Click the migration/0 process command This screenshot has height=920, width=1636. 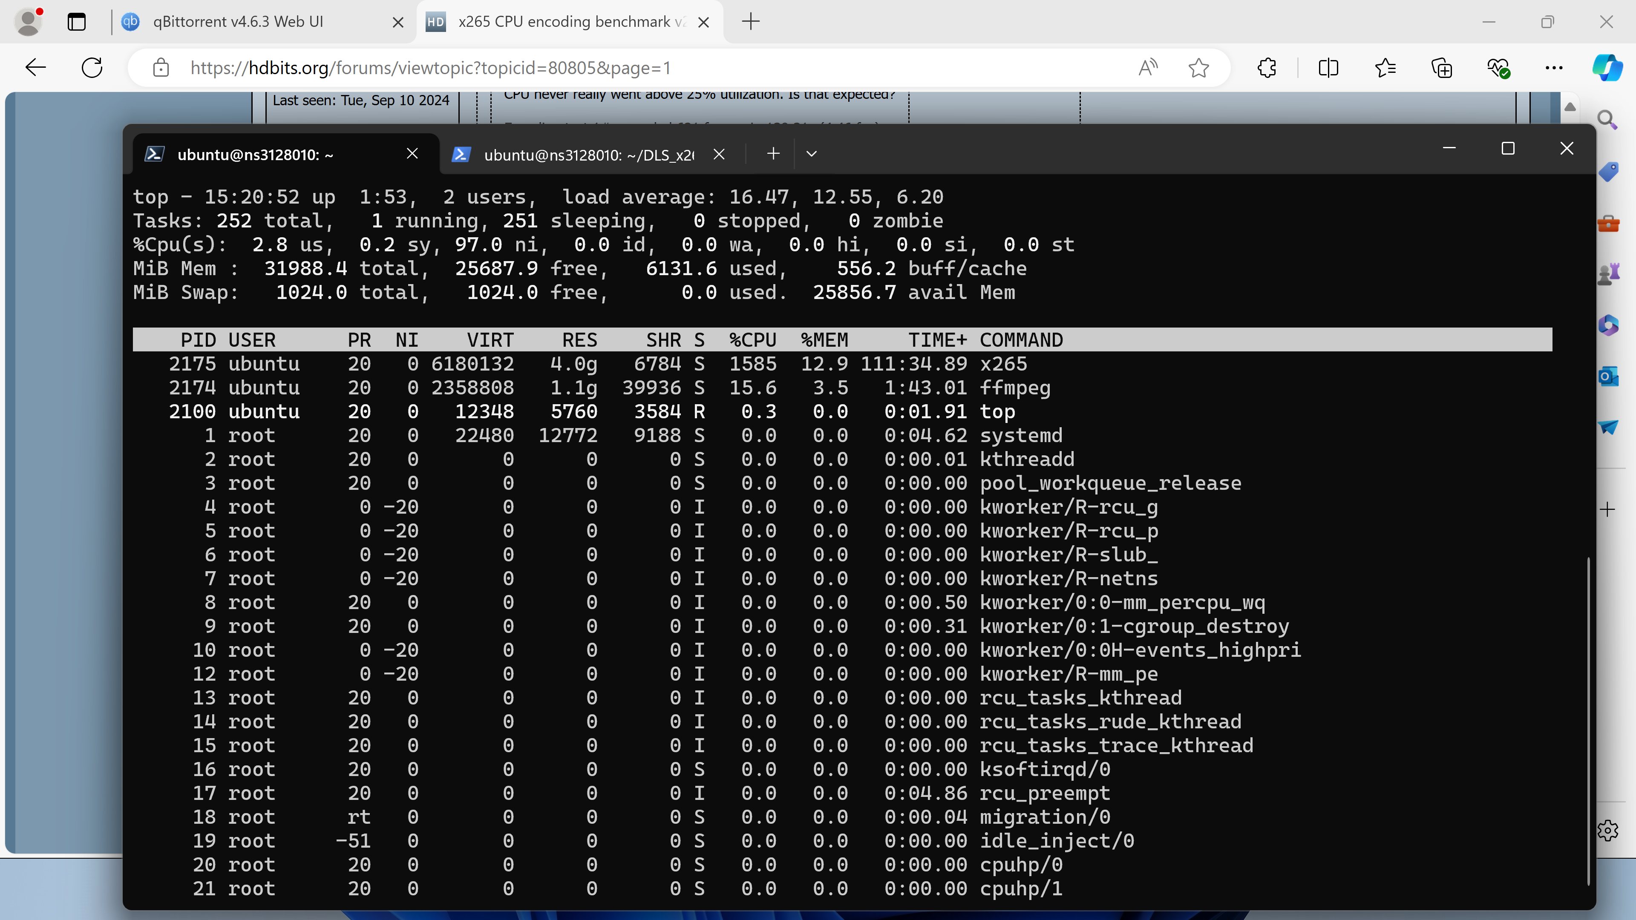[1045, 817]
